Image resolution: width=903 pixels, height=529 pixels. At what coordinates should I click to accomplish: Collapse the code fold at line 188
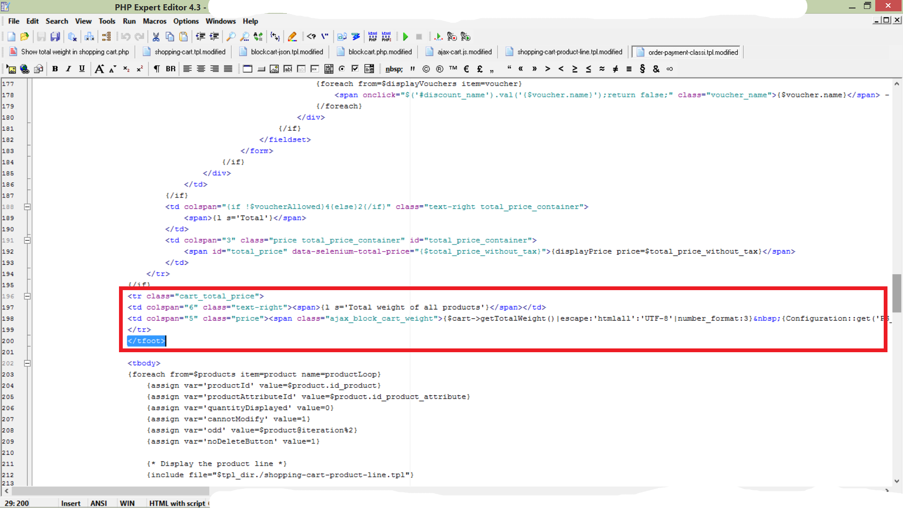(x=27, y=207)
